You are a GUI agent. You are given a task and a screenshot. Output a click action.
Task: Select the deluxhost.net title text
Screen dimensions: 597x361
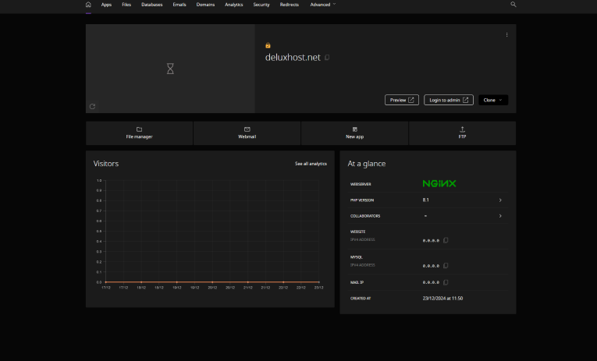click(293, 58)
